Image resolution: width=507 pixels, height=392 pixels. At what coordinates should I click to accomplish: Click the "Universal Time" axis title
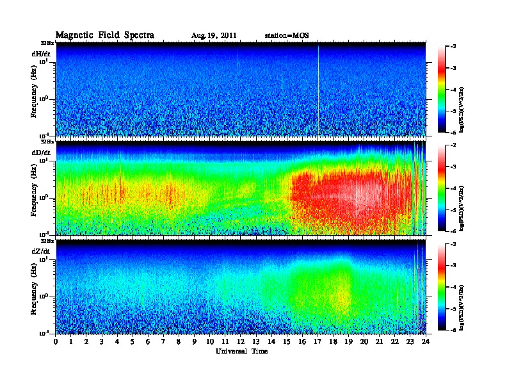241,351
